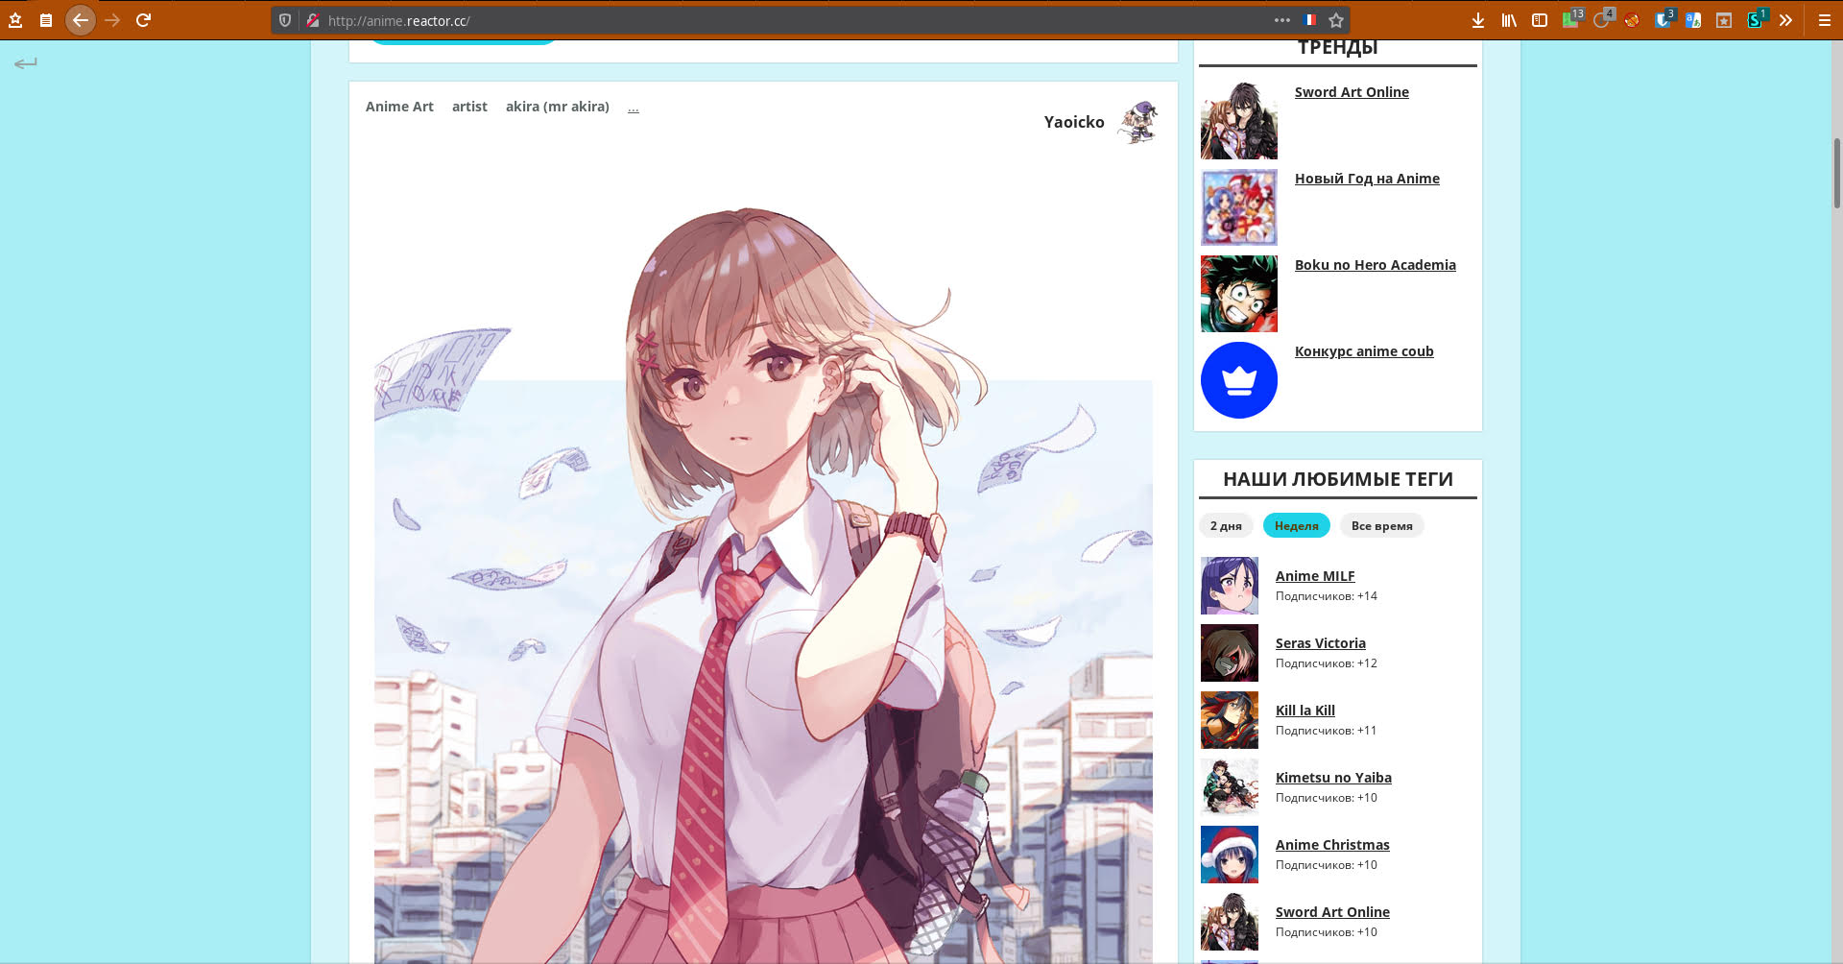The height and width of the screenshot is (964, 1843).
Task: View insecure connection site information
Action: [x=312, y=20]
